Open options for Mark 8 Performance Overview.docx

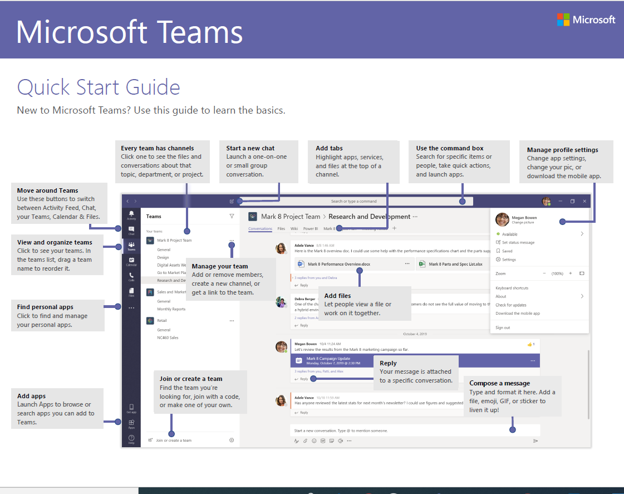click(x=407, y=264)
